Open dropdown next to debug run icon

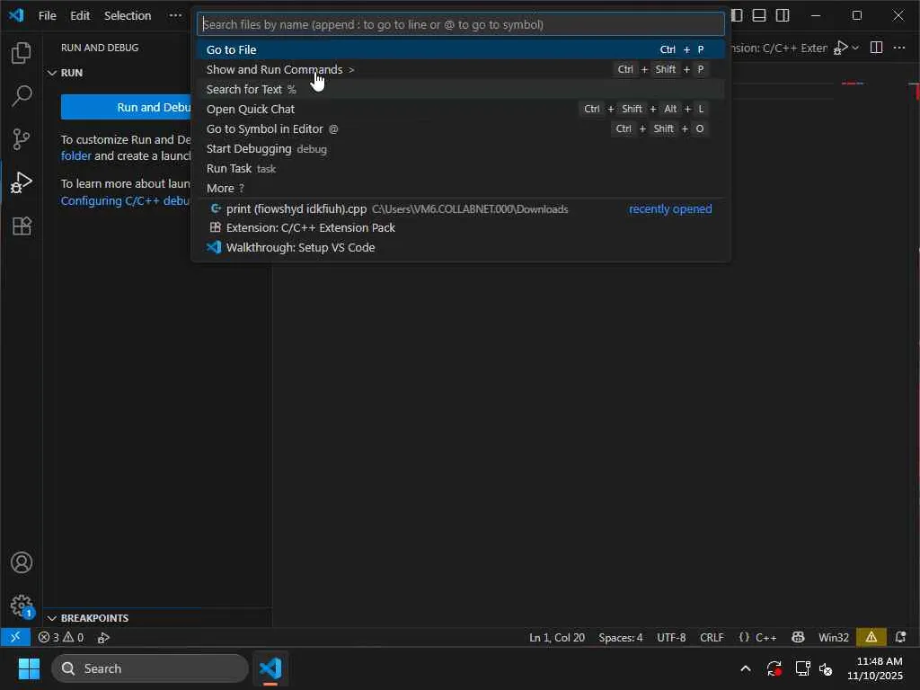point(855,49)
